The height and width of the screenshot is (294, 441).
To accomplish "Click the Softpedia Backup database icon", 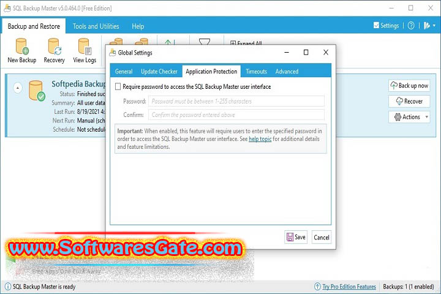I will 37,91.
